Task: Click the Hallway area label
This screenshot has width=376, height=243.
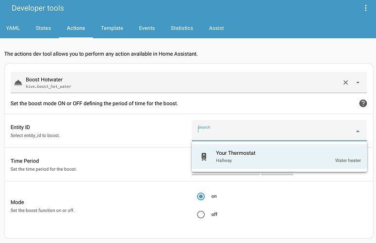Action: [x=224, y=161]
